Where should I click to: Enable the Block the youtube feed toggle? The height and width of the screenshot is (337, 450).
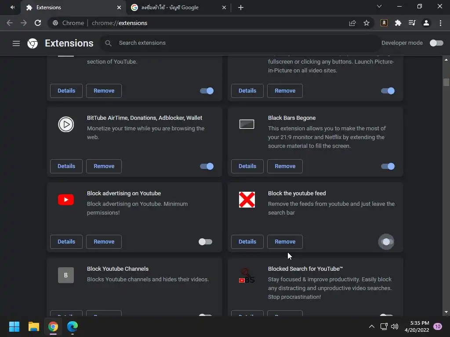pyautogui.click(x=386, y=242)
